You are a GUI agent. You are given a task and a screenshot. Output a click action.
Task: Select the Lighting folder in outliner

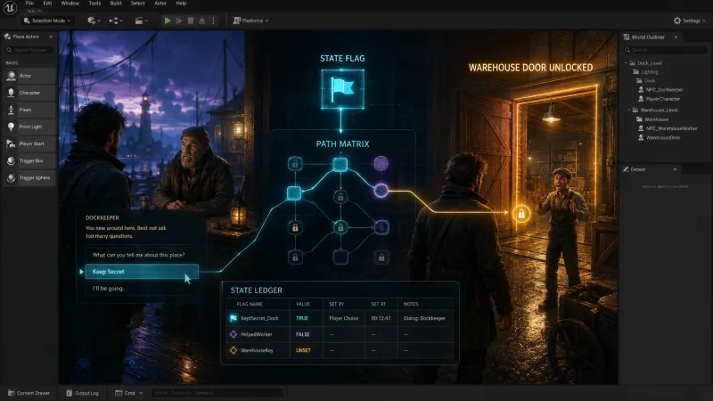coord(645,72)
